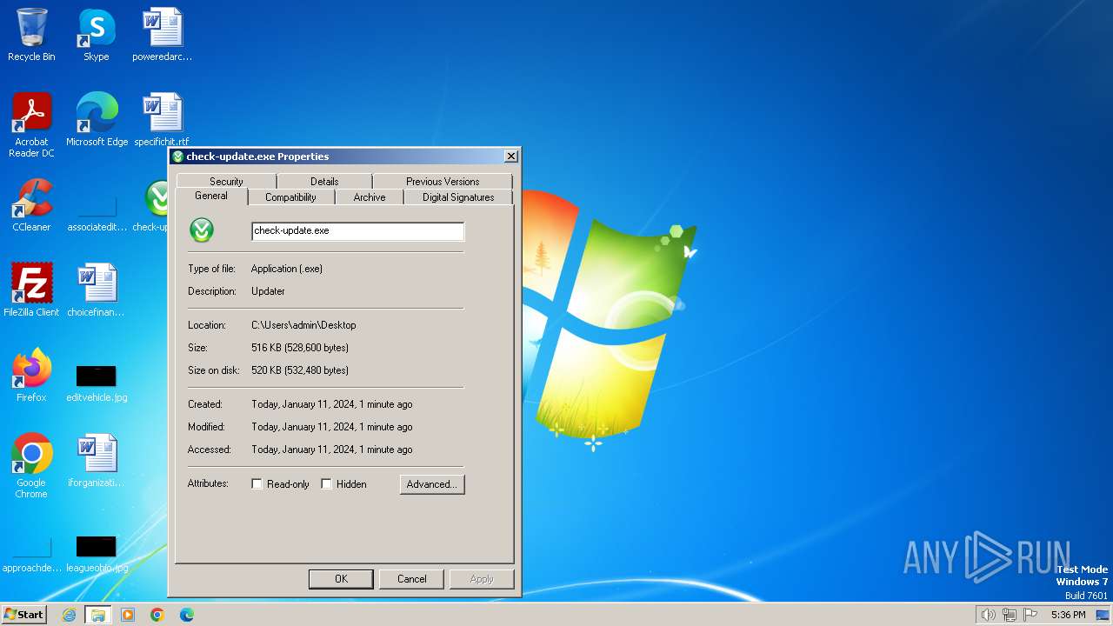This screenshot has height=626, width=1113.
Task: Select the iforganizati Word document
Action: click(x=97, y=460)
